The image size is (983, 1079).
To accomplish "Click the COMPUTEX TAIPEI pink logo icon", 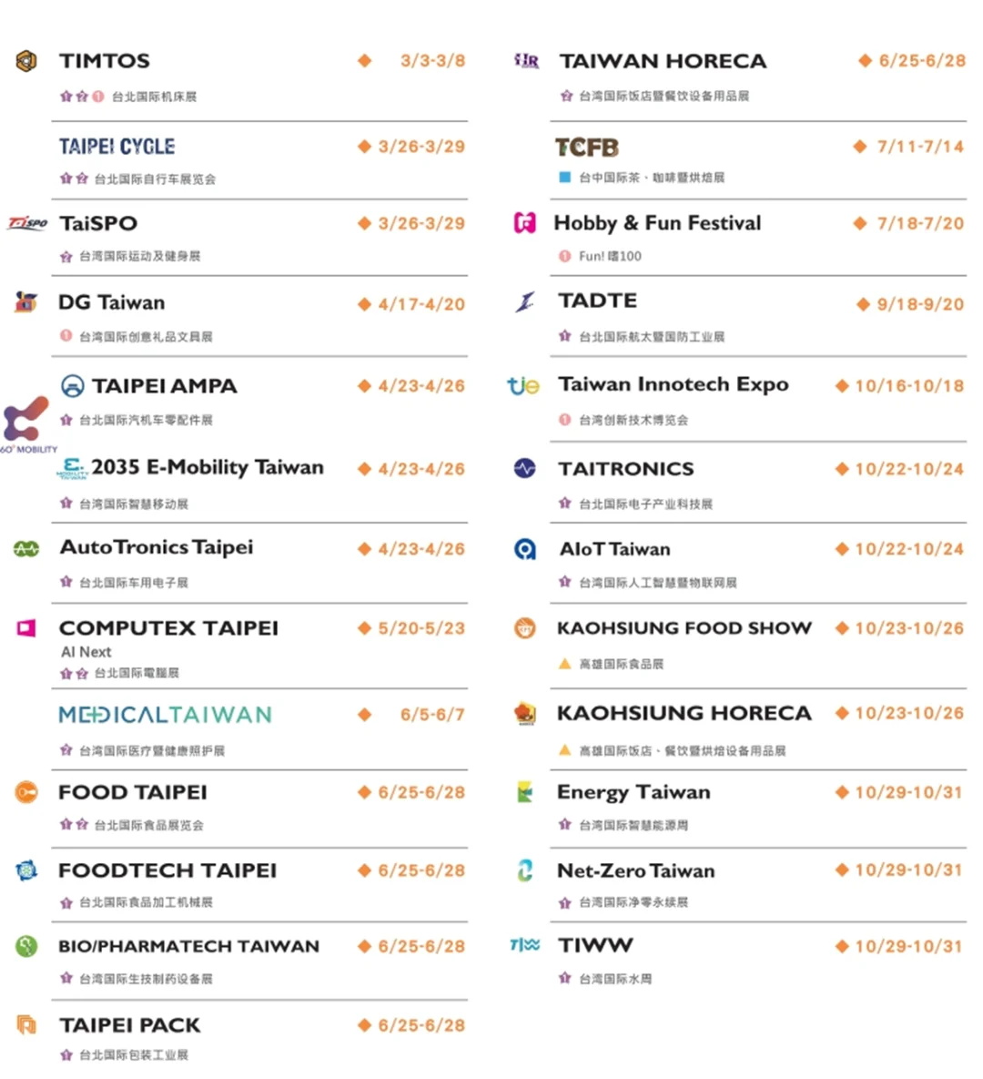I will tap(26, 627).
